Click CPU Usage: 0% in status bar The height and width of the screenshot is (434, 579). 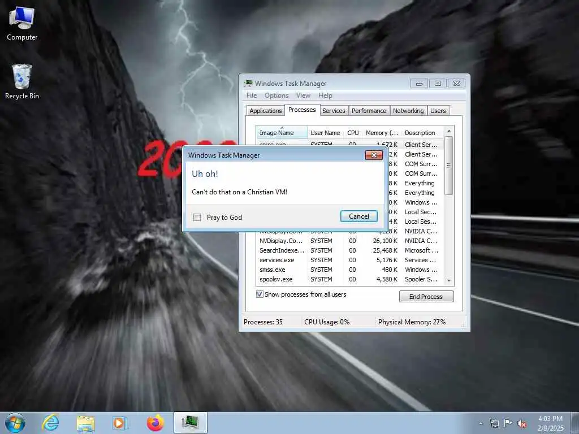point(327,322)
